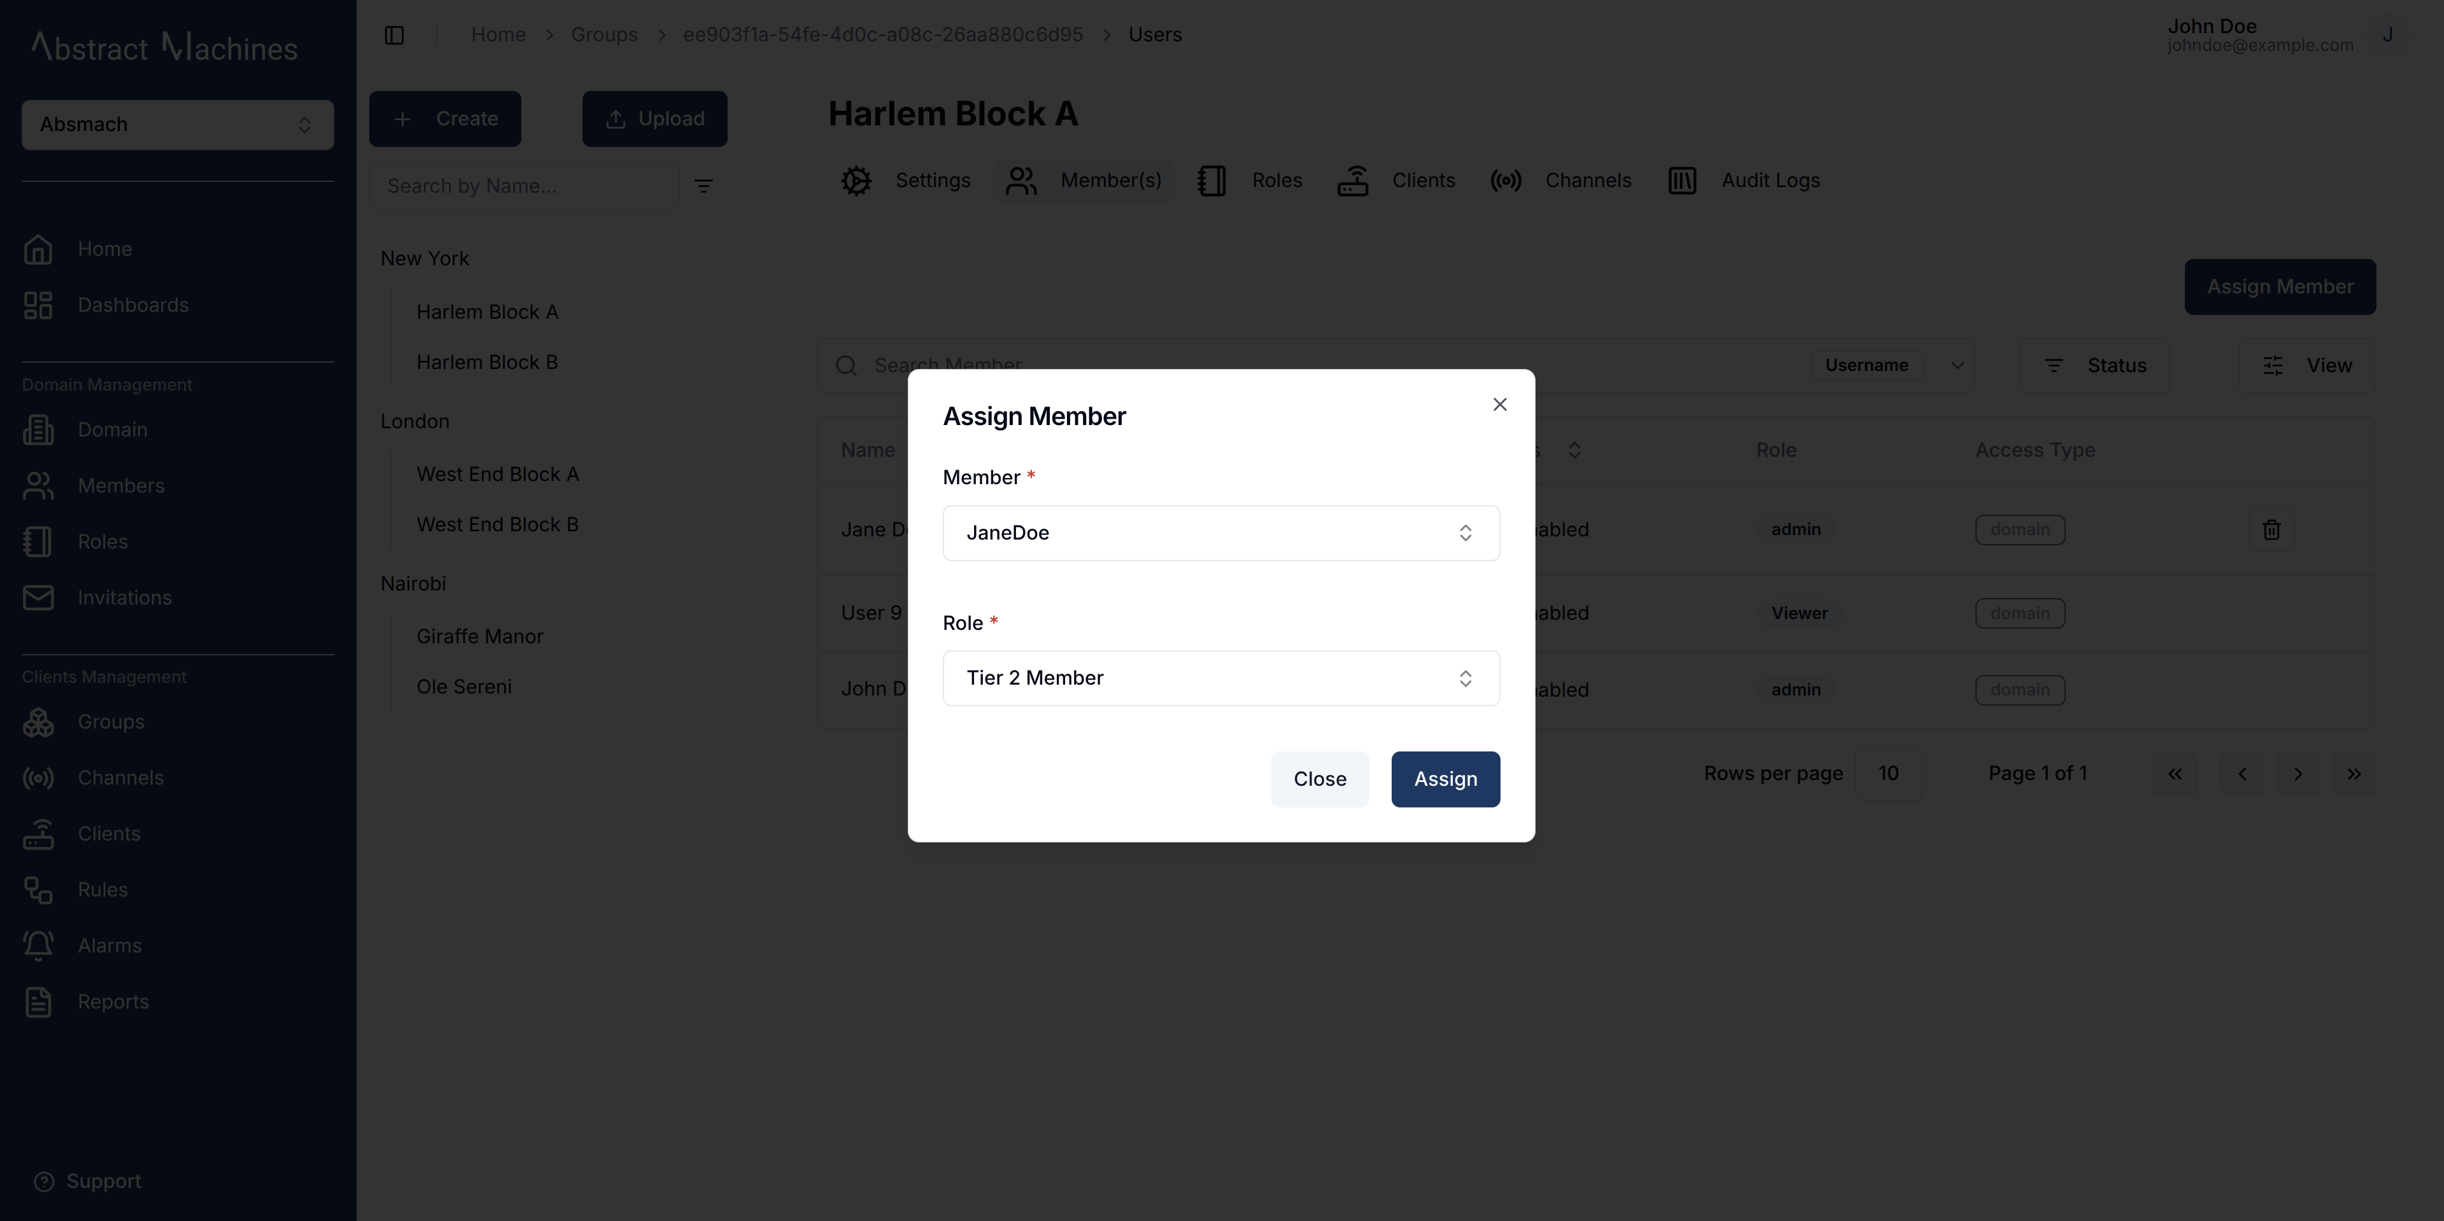Click the search magnifier icon in member search
Viewport: 2444px width, 1221px height.
846,366
